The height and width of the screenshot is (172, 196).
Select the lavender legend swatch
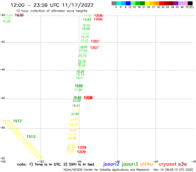click(x=180, y=3)
